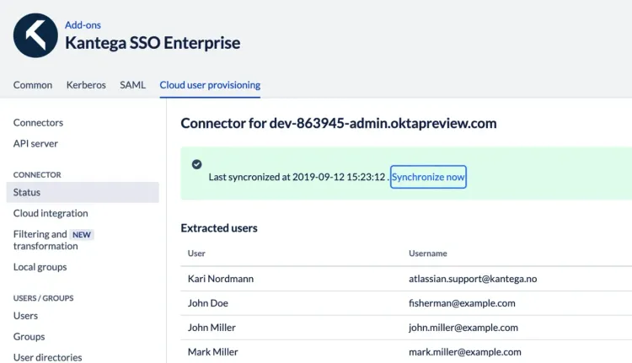Open Local groups in sidebar

40,267
